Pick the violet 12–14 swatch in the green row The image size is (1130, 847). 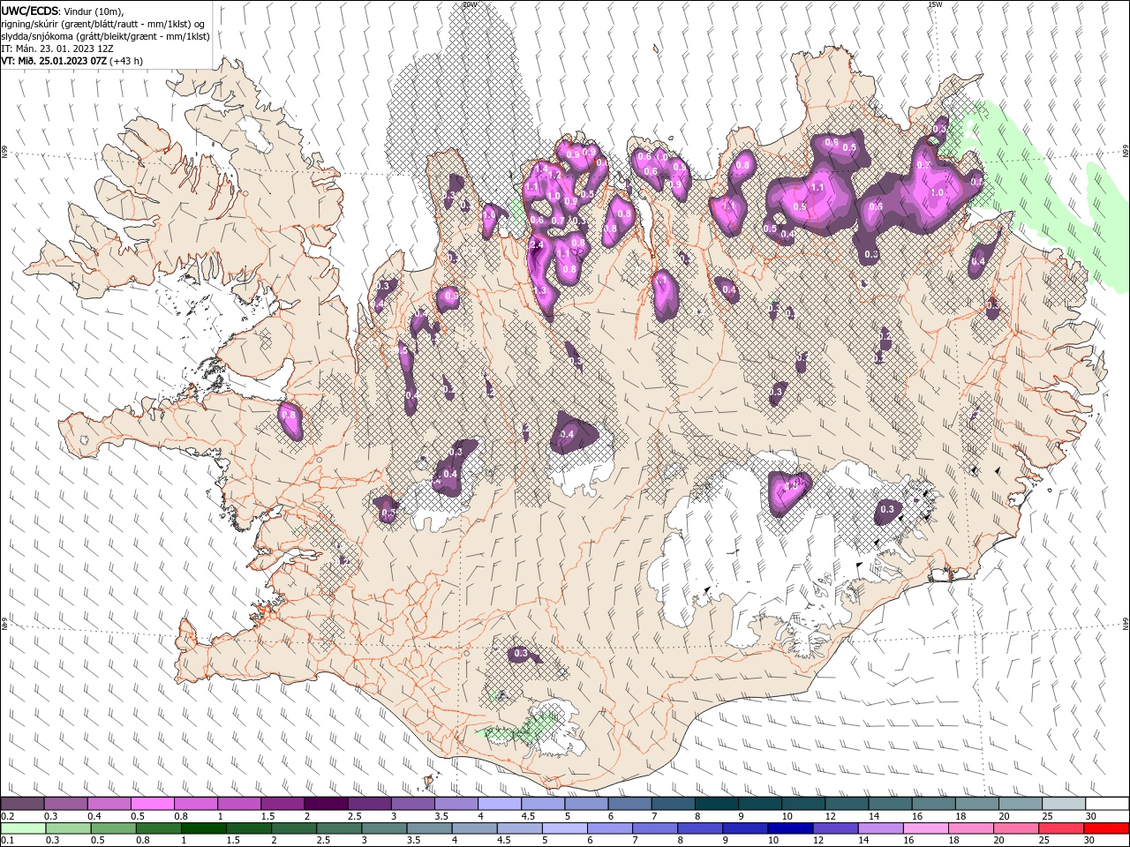(835, 828)
